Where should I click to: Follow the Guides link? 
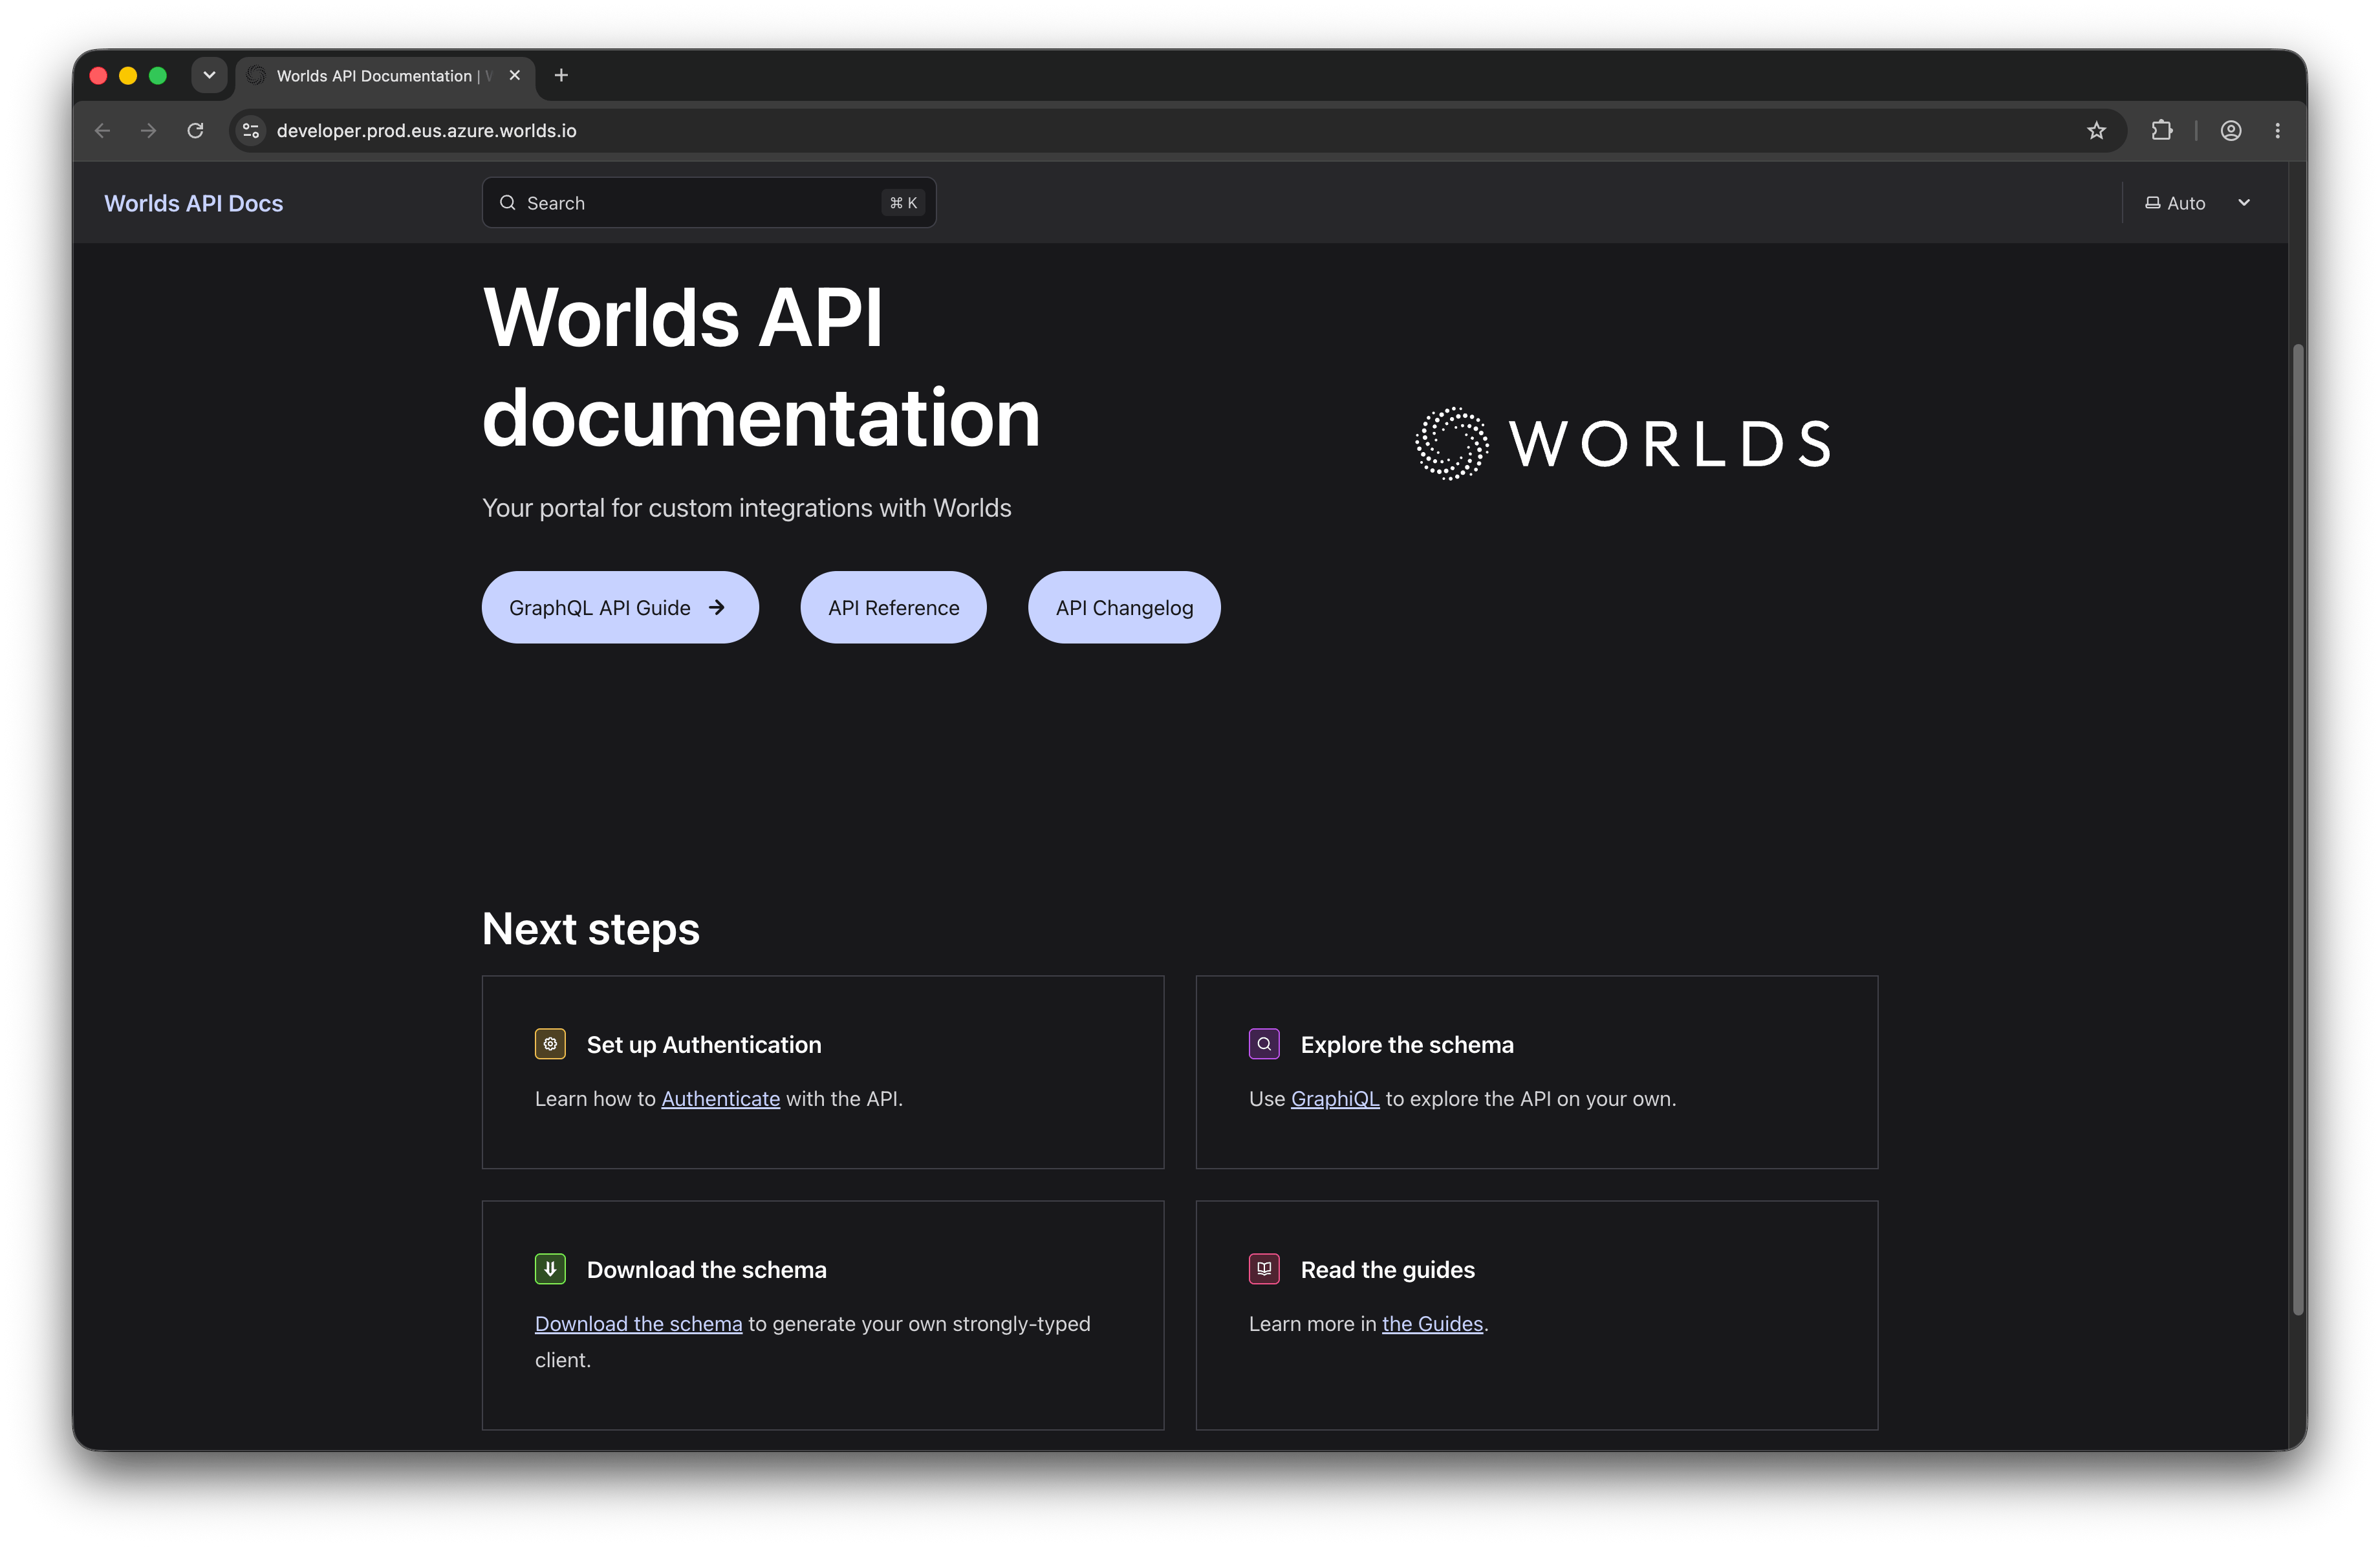point(1432,1324)
